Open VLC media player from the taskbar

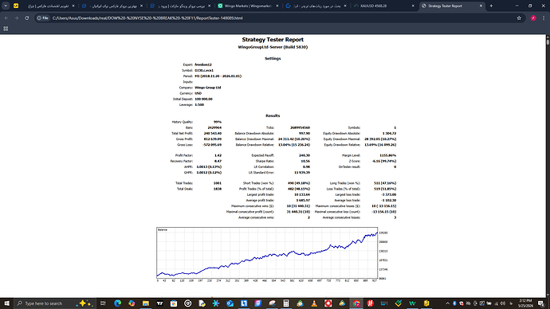click(x=314, y=303)
